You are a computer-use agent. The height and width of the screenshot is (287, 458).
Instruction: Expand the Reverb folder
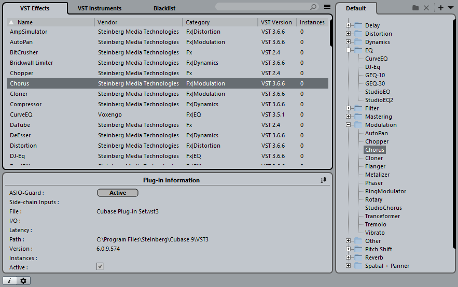point(348,257)
